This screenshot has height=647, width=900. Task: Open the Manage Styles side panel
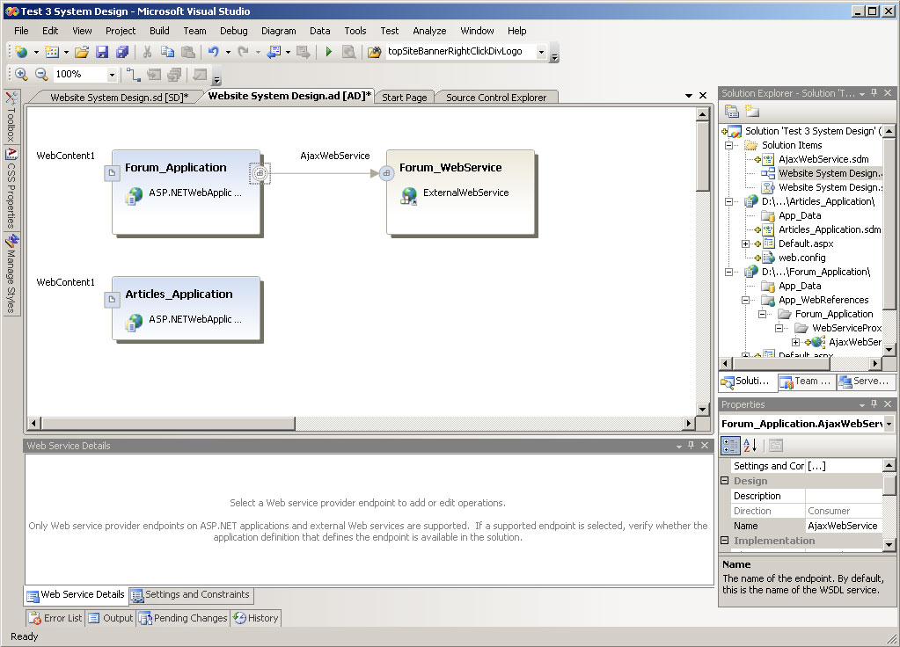[x=12, y=273]
